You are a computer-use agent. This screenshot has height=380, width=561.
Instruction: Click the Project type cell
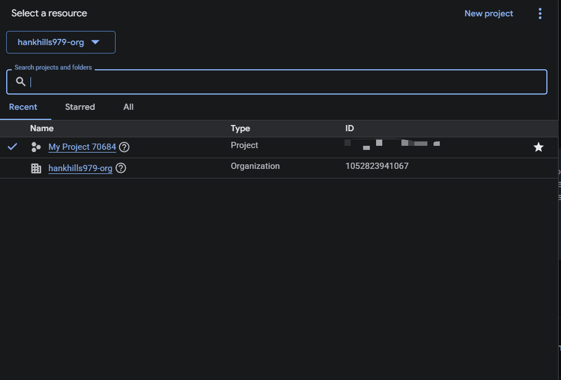click(x=244, y=145)
